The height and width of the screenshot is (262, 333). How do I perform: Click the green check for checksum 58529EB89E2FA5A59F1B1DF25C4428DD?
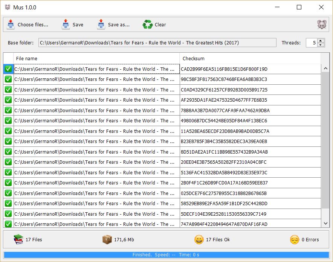tap(8, 203)
